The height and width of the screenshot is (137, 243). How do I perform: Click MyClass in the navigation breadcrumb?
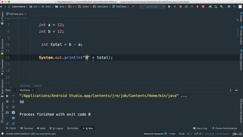(x=119, y=7)
